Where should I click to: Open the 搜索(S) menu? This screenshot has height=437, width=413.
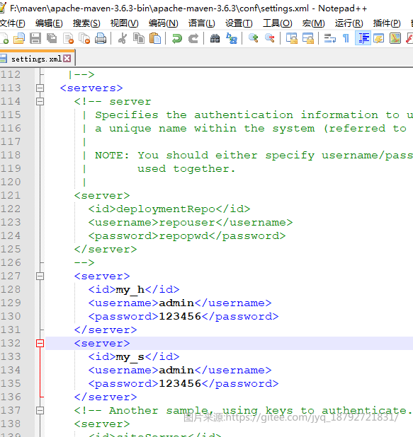tap(86, 23)
